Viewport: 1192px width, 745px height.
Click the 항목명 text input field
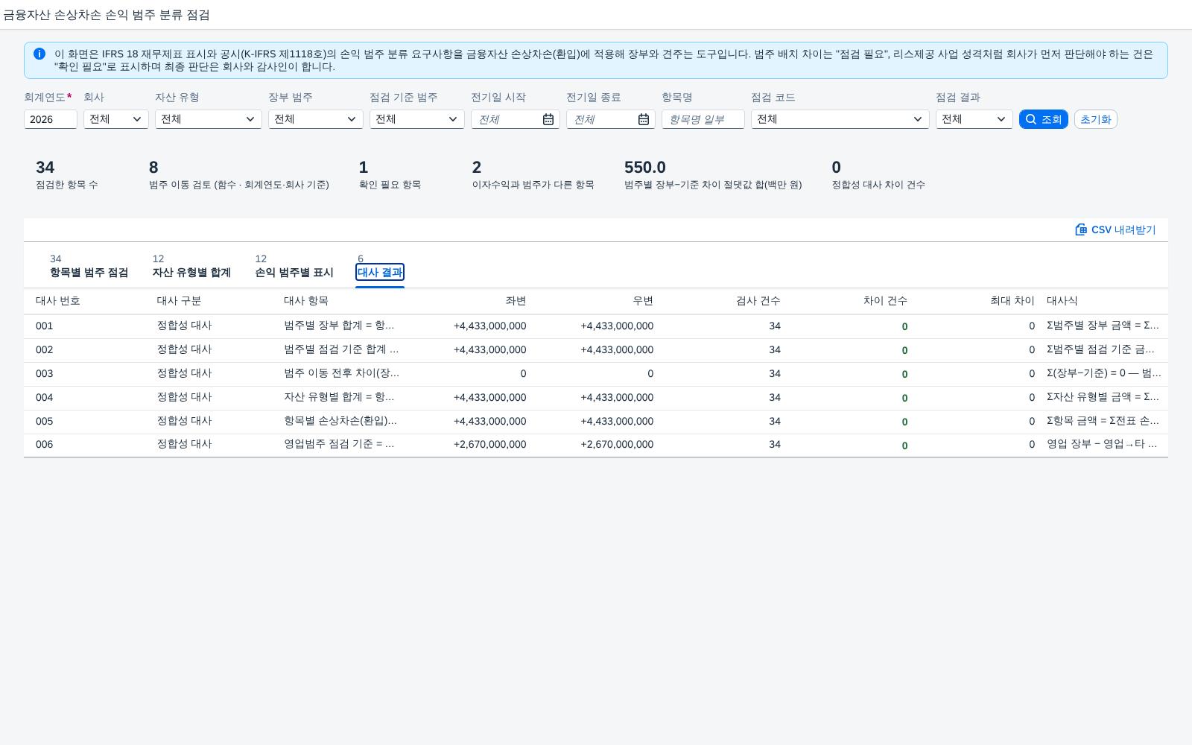point(703,119)
